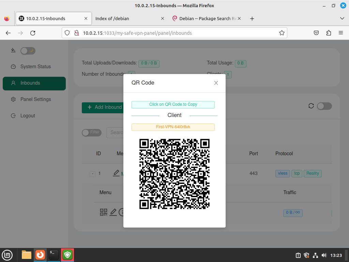Open a new browser tab
This screenshot has height=262, width=349.
252,19
